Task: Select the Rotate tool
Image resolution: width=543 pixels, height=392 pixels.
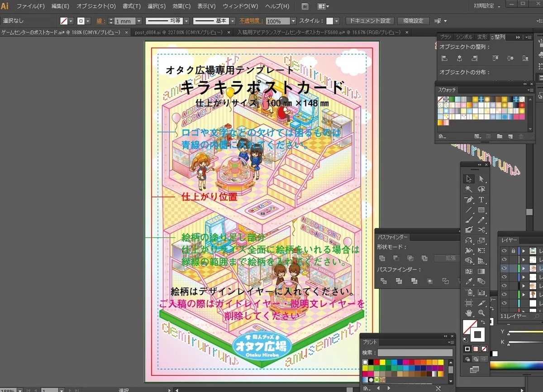Action: click(469, 240)
